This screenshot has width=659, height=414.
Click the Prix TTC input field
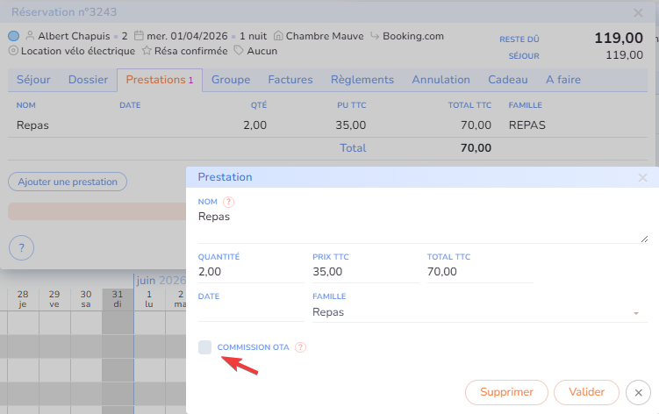point(365,272)
